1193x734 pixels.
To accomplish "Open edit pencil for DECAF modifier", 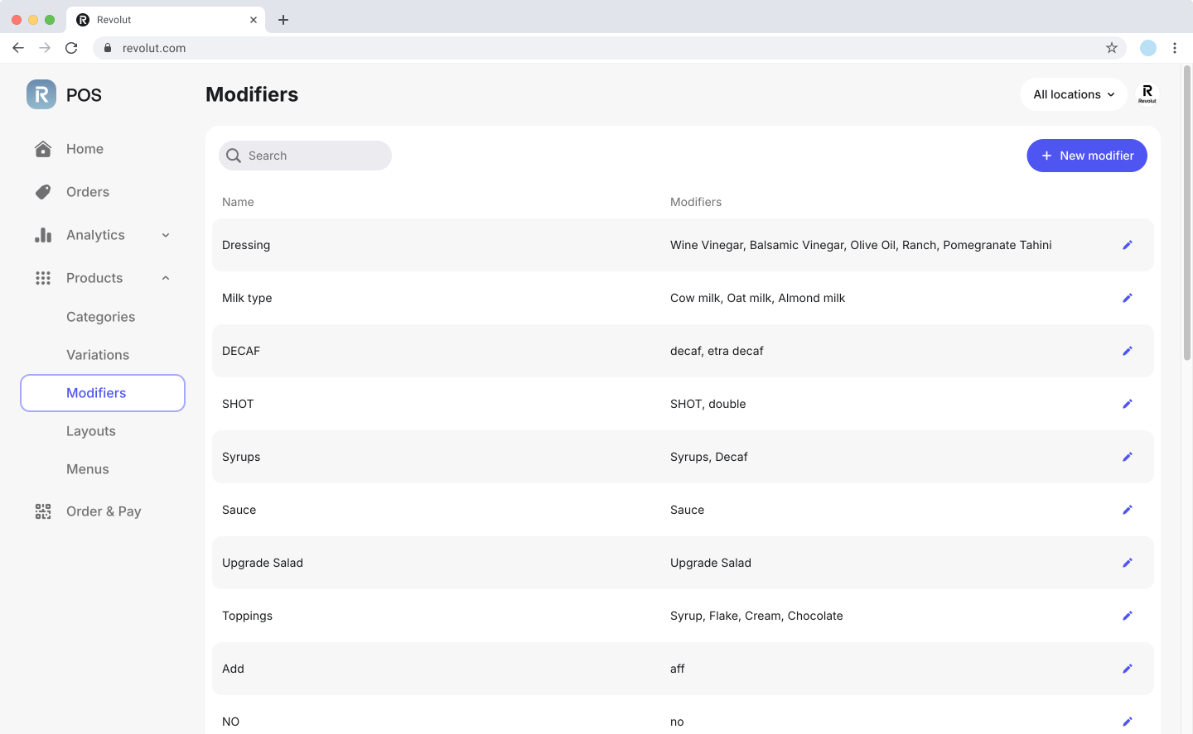I will (x=1127, y=351).
